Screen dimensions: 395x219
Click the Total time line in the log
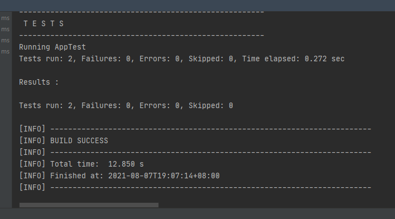click(81, 164)
